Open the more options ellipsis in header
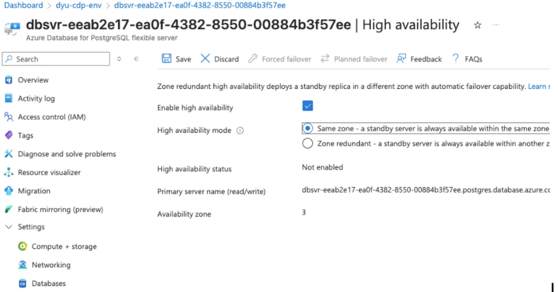The height and width of the screenshot is (292, 558). click(x=496, y=25)
